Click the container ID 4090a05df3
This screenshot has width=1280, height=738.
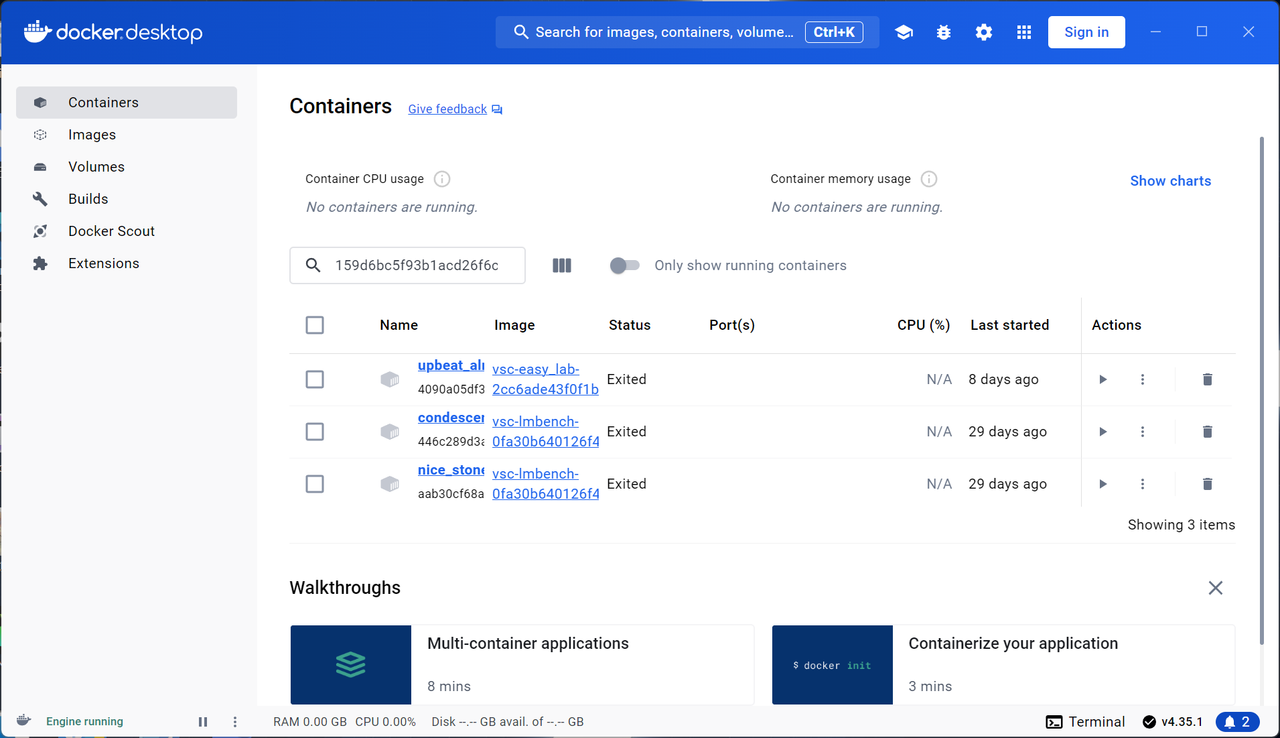point(451,389)
